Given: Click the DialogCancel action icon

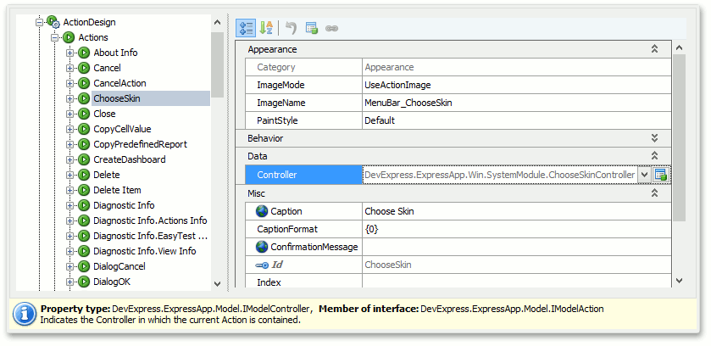Looking at the screenshot, I should click(84, 266).
